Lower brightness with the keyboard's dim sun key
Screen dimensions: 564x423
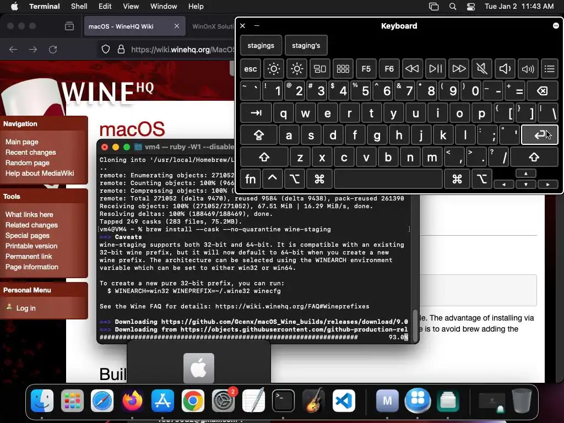[x=273, y=69]
